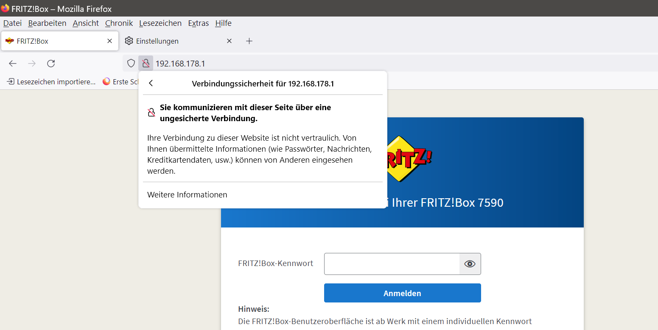The width and height of the screenshot is (658, 330).
Task: Go back in the connection security panel
Action: pos(151,83)
